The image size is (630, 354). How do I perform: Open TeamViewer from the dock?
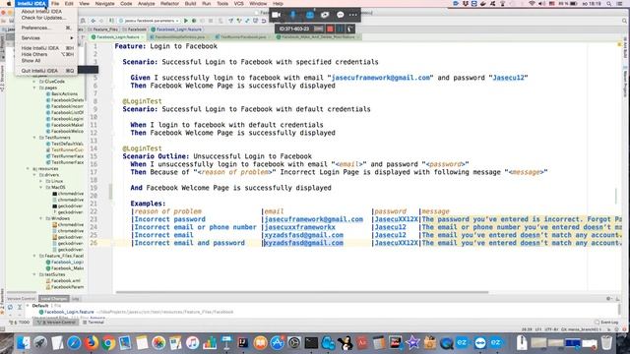point(480,343)
